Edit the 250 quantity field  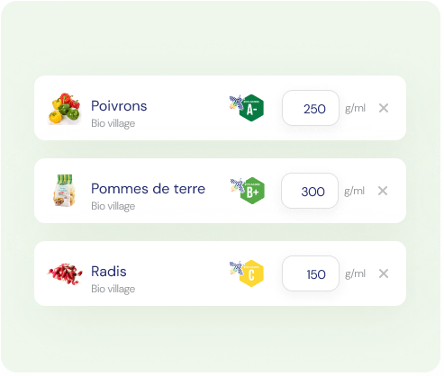tap(311, 108)
